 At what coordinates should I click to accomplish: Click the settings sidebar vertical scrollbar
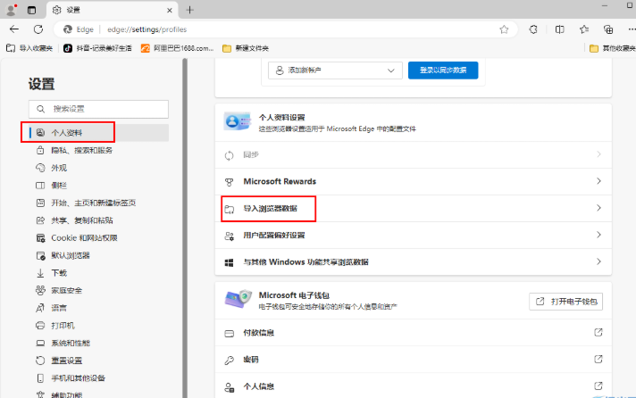coord(185,228)
